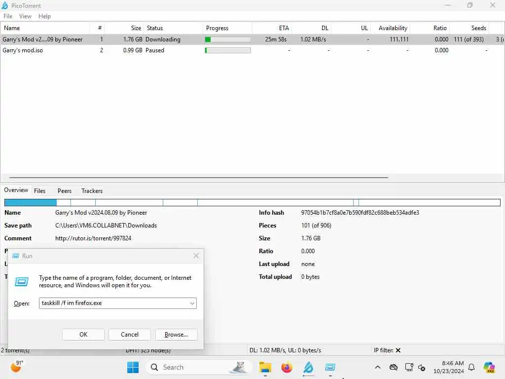Sort by DL column header
This screenshot has width=505, height=379.
click(x=311, y=28)
